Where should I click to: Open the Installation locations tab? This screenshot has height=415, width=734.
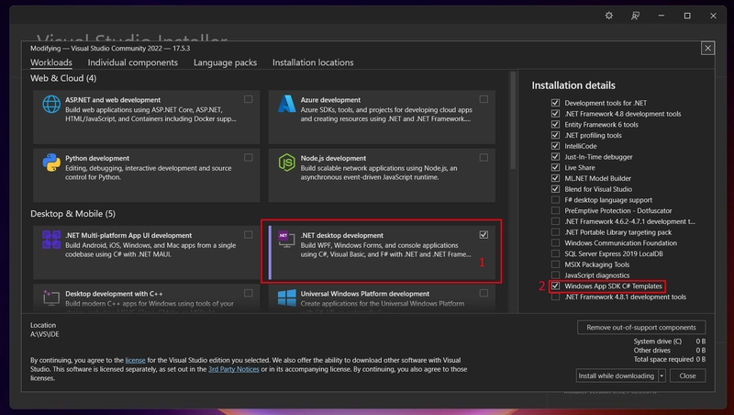pos(313,62)
